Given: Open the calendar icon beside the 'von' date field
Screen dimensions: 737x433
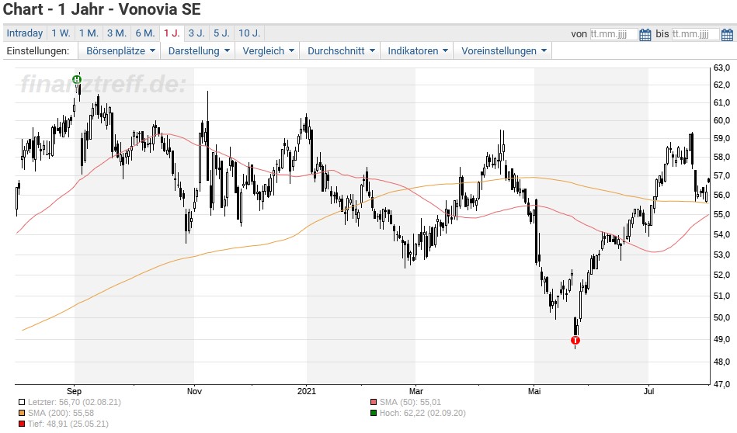Looking at the screenshot, I should point(645,34).
